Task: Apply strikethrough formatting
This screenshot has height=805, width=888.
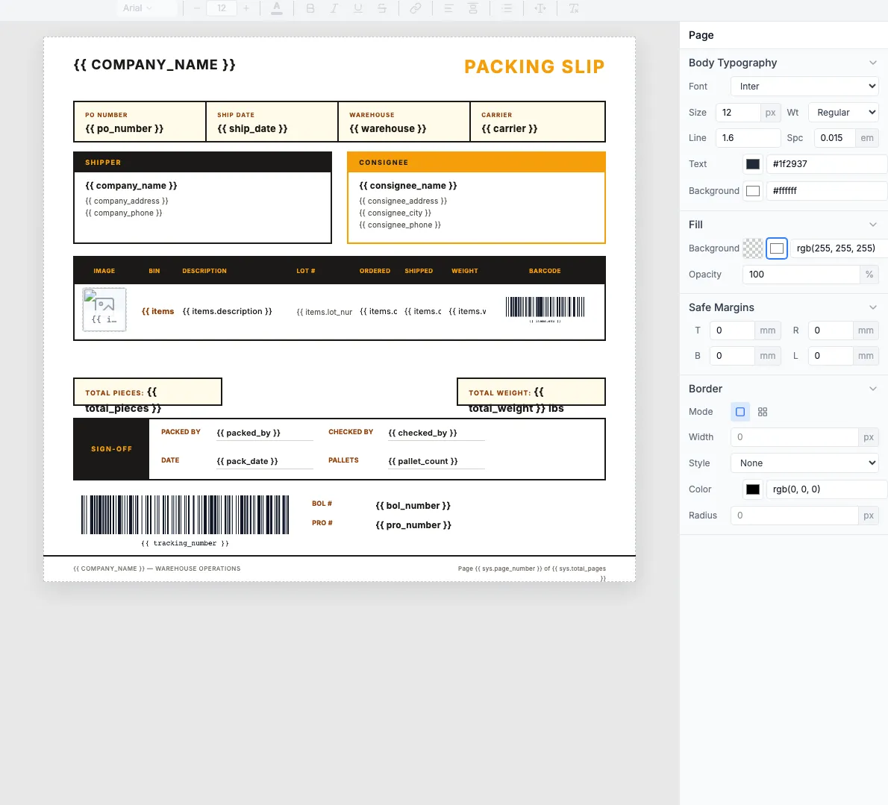Action: point(382,8)
